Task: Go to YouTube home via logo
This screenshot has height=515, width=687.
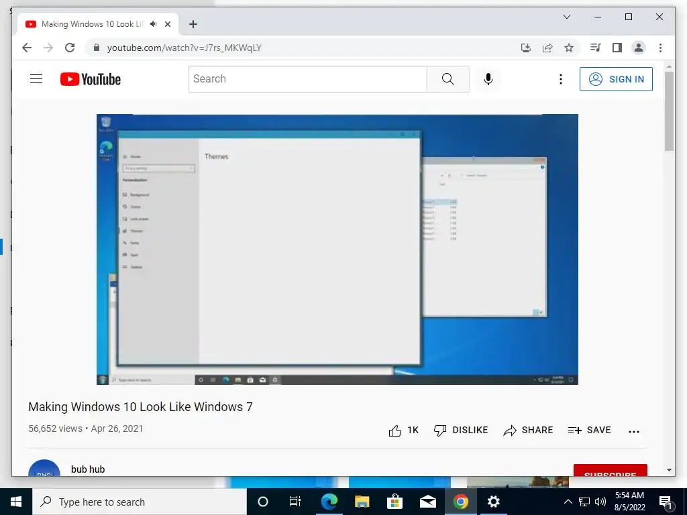Action: click(x=91, y=79)
